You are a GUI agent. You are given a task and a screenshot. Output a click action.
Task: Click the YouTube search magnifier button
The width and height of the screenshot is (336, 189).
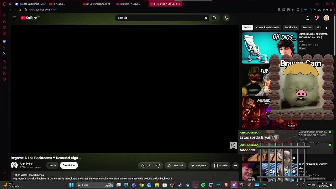(x=214, y=18)
